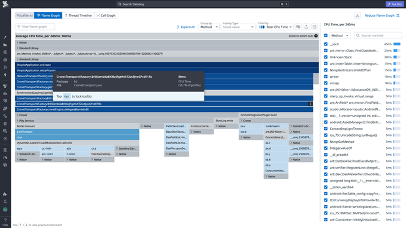Open the Color by Total CPU Time dropdown
Viewport: 406px width, 228px height.
click(275, 27)
